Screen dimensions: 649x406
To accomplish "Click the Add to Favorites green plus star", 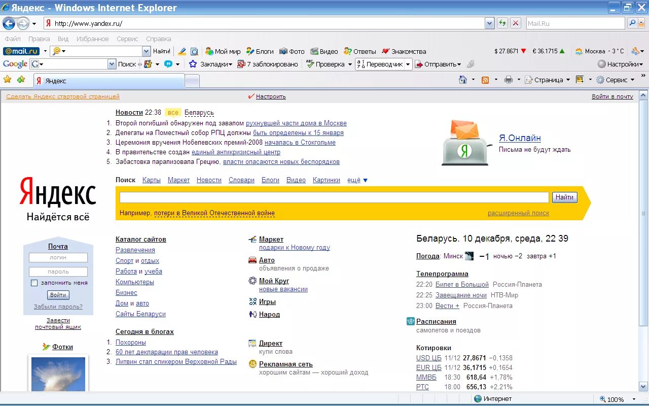I will 21,80.
